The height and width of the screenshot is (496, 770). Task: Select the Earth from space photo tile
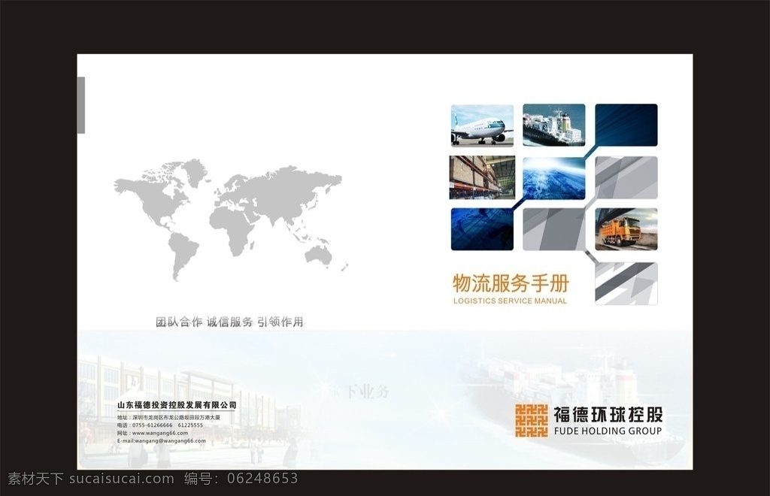pos(554,178)
